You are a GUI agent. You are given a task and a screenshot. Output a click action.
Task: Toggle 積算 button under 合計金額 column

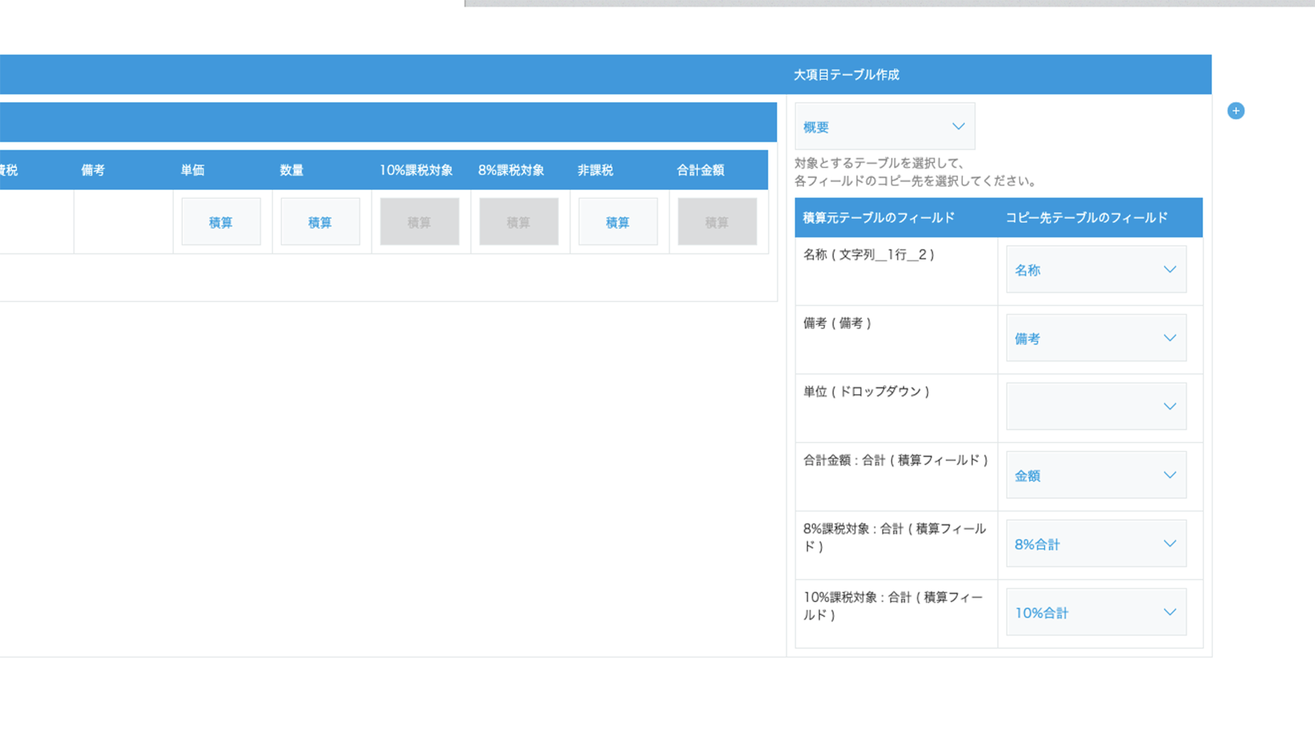[x=717, y=221]
